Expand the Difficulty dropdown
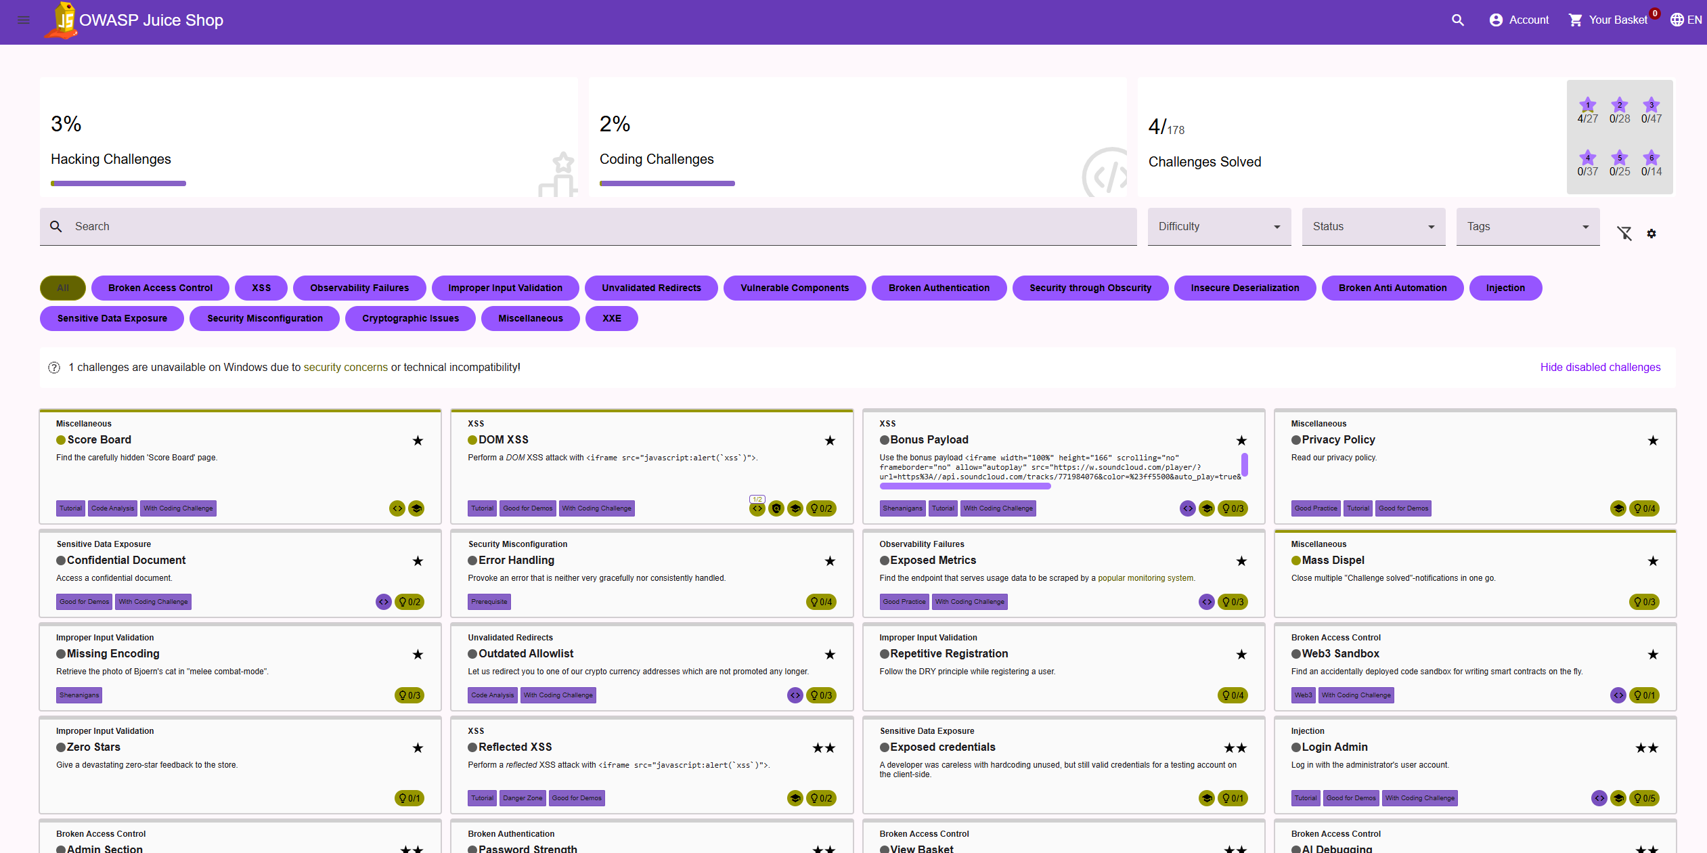 click(x=1220, y=227)
